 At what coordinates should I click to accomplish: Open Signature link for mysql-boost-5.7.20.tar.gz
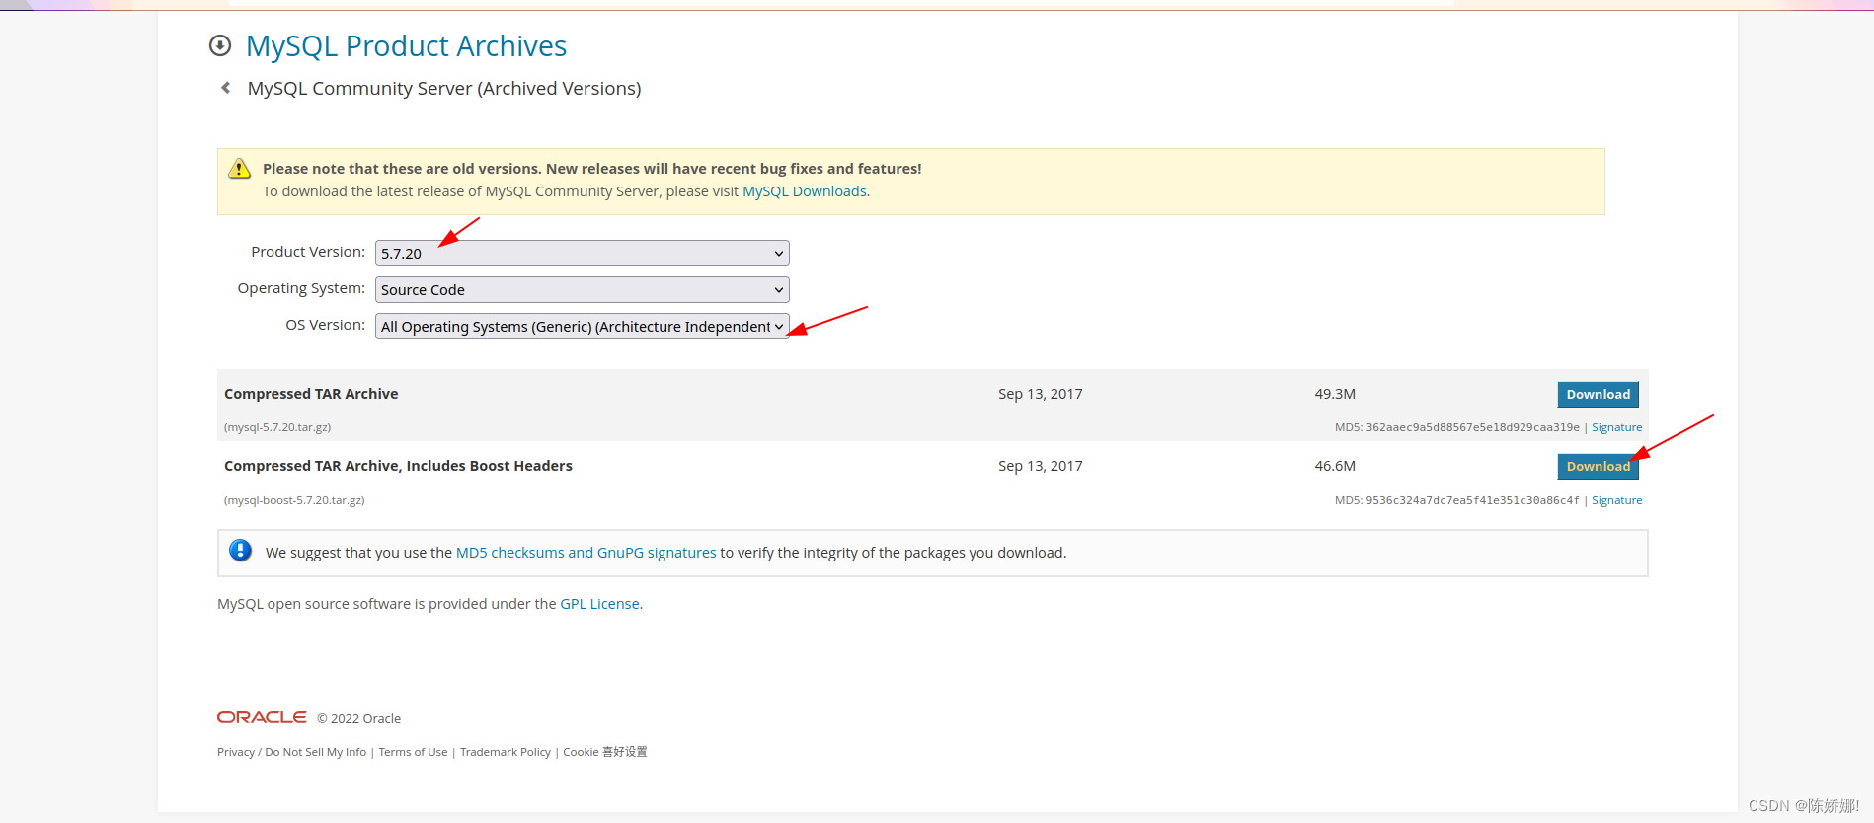coord(1616,500)
